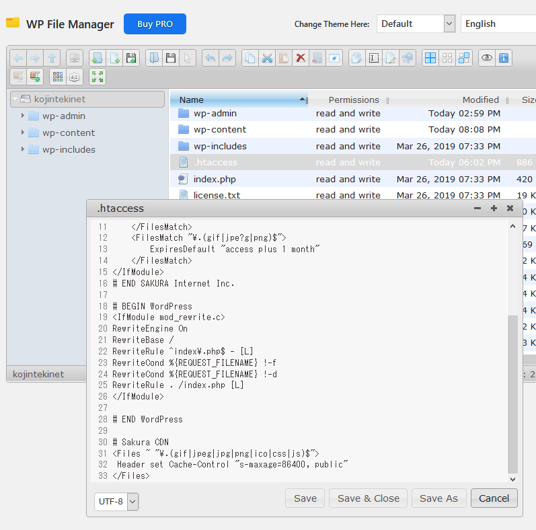Expand the wp-admin tree node

pyautogui.click(x=23, y=116)
